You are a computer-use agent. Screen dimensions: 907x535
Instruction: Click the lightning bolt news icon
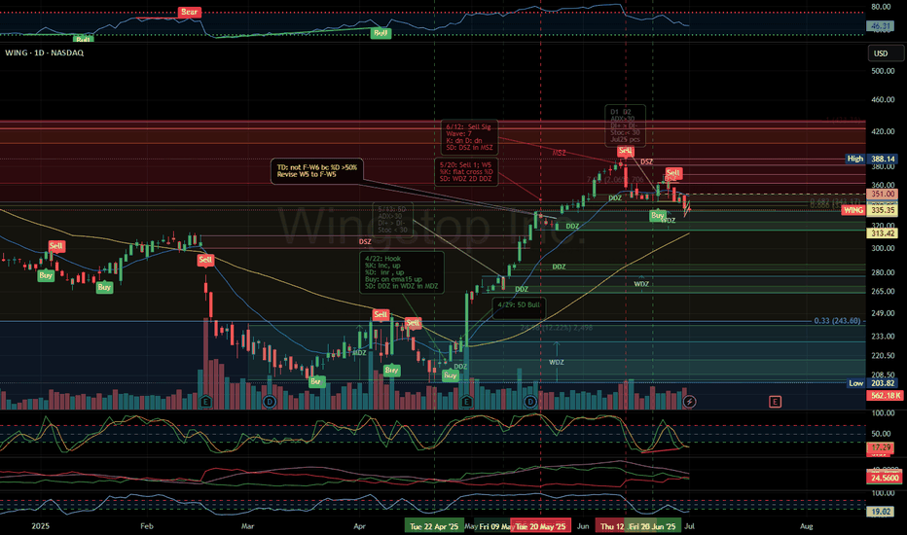pyautogui.click(x=689, y=401)
